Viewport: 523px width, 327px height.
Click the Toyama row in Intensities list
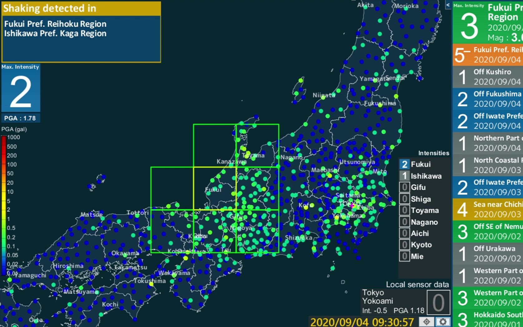coord(424,210)
